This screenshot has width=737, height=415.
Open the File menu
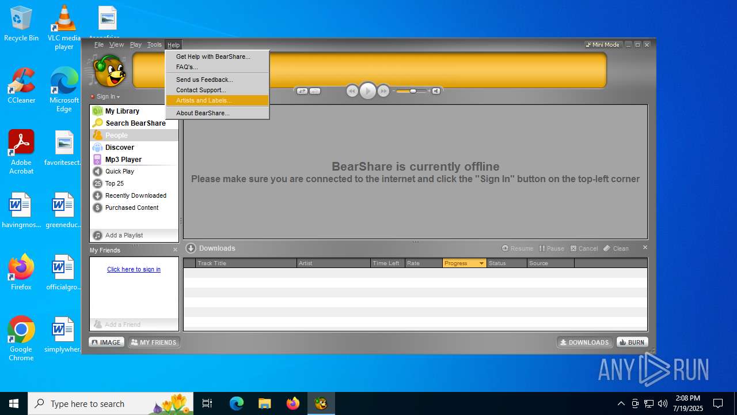(99, 44)
